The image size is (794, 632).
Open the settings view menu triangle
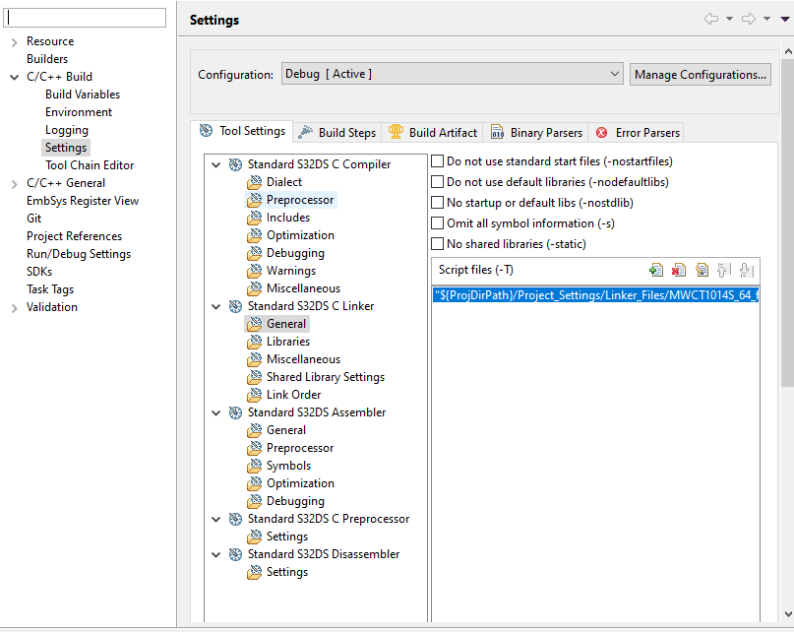point(784,19)
